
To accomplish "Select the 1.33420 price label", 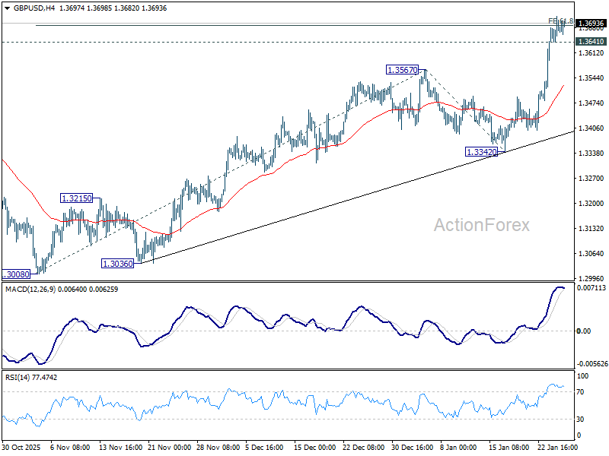I will pos(482,152).
